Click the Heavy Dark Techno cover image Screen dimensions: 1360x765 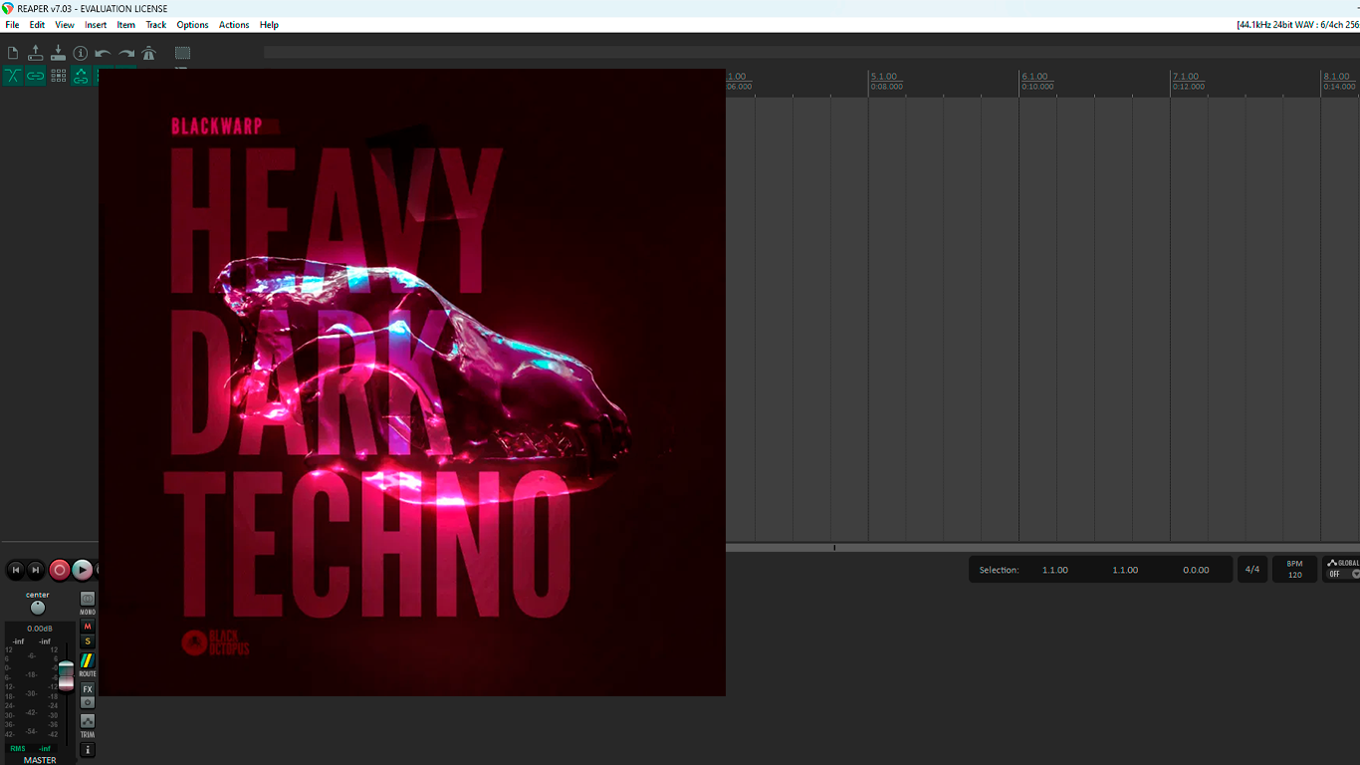(x=412, y=382)
